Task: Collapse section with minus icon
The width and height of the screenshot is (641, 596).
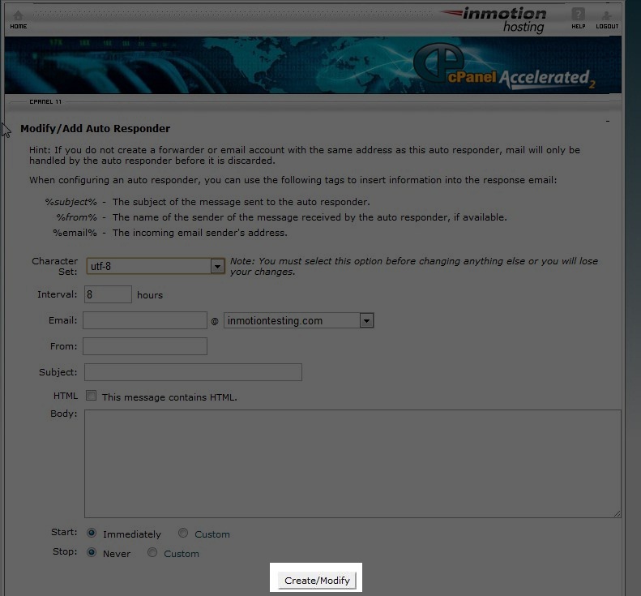Action: point(608,121)
